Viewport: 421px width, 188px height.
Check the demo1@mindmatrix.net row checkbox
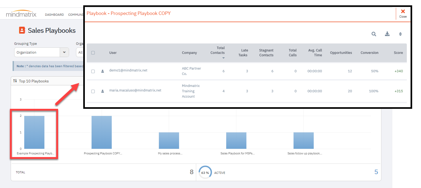[93, 71]
